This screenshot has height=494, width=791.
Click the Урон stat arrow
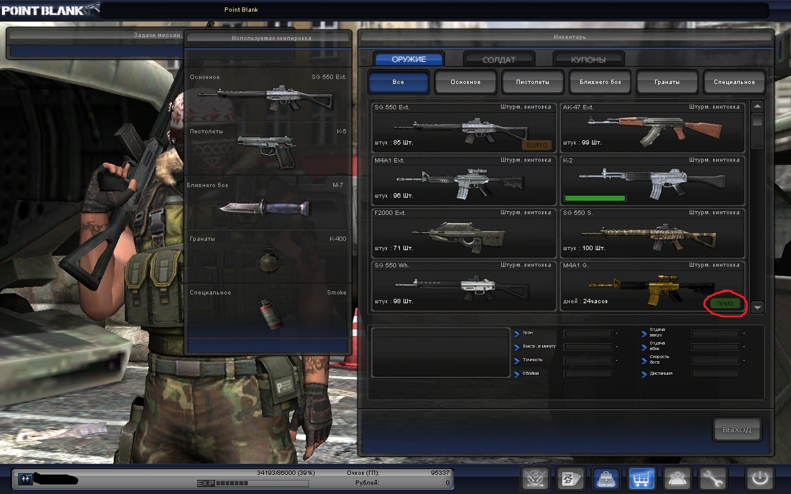(x=517, y=333)
